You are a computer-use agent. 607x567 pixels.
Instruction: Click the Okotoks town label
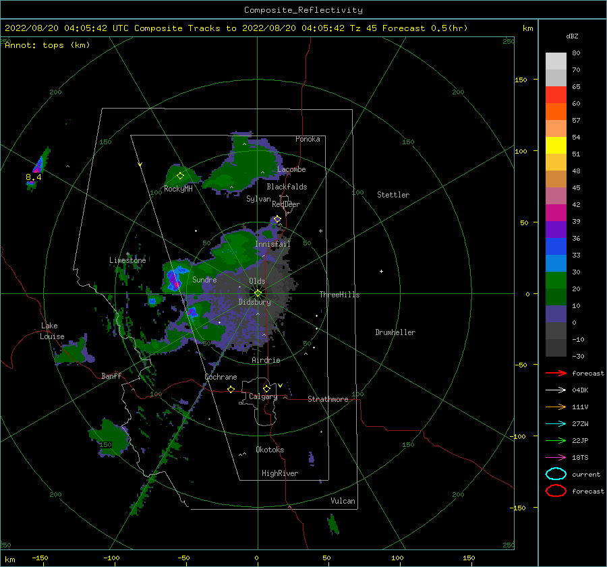coord(270,450)
